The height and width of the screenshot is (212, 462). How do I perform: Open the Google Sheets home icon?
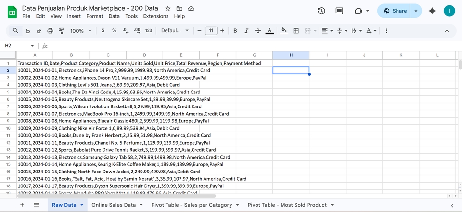coord(13,13)
